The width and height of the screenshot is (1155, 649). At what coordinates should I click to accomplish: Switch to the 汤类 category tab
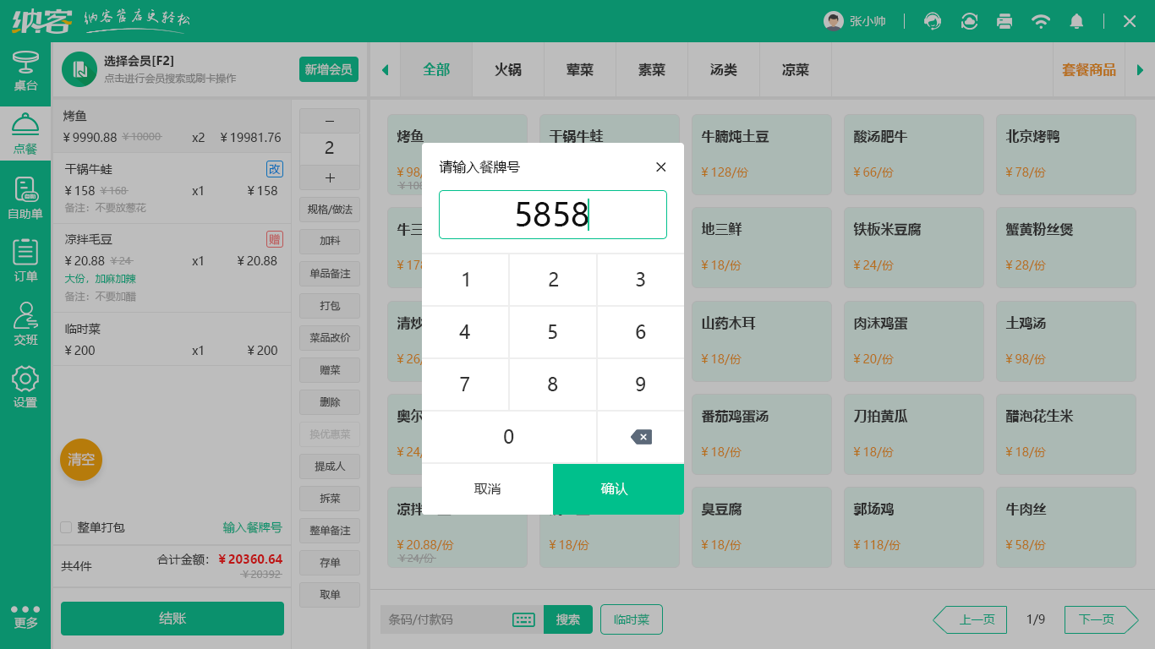(723, 70)
